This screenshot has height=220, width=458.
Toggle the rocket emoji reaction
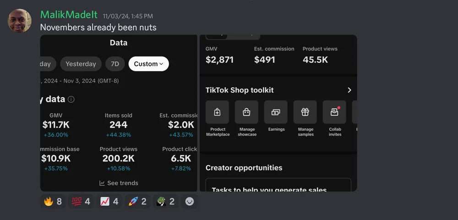(x=137, y=201)
